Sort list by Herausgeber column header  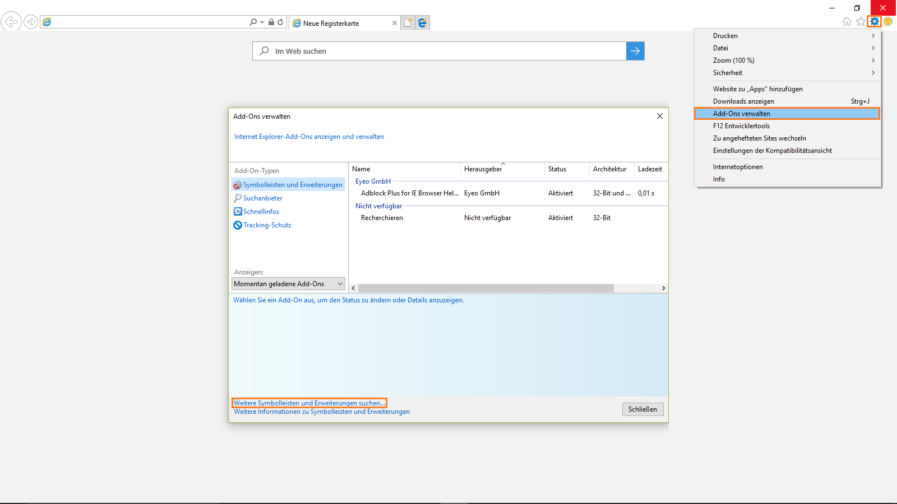483,169
